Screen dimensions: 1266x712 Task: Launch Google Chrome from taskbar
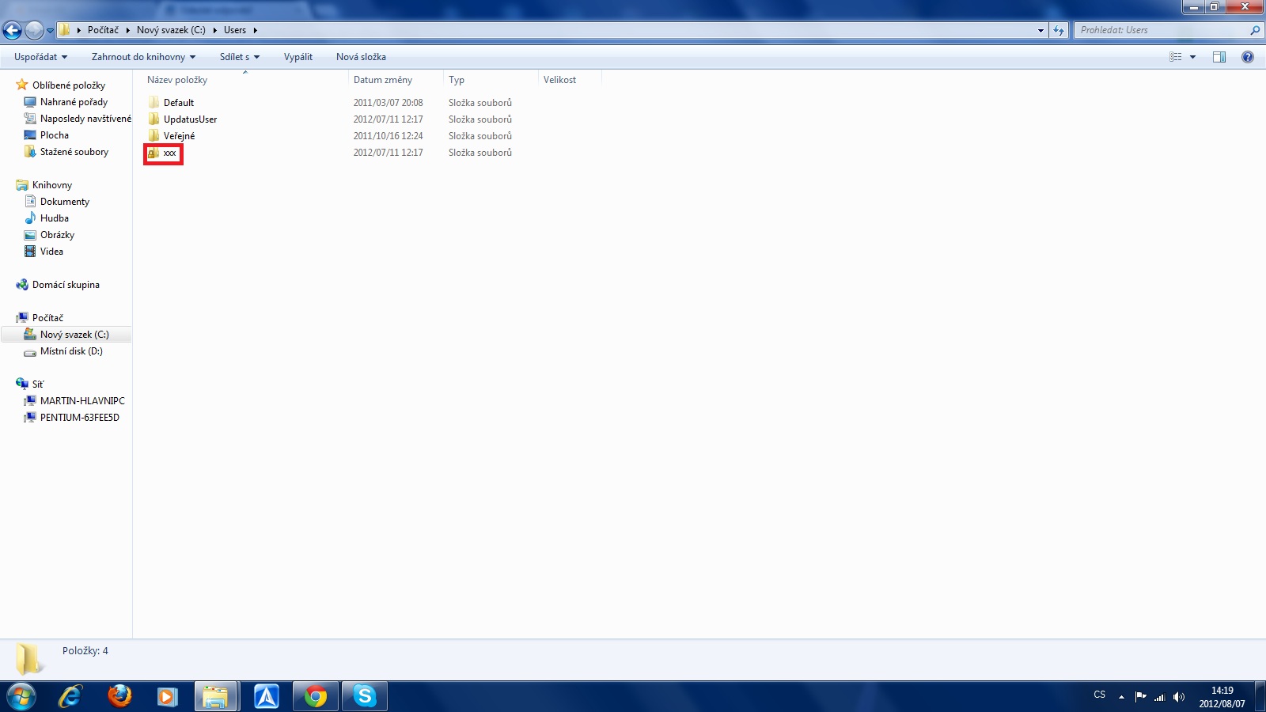pos(316,696)
